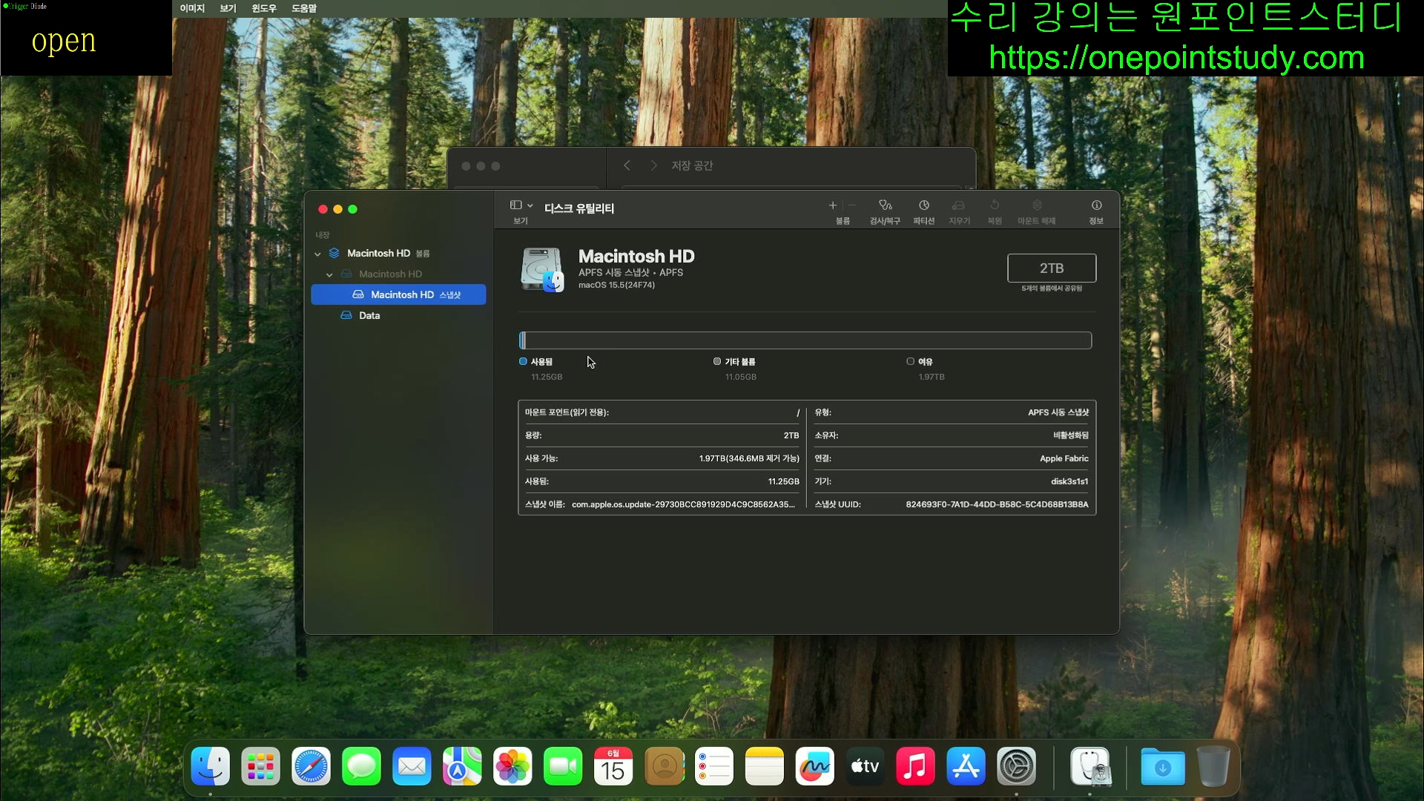Open Notes from the Dock
Screen dimensions: 1424x801
pyautogui.click(x=764, y=766)
